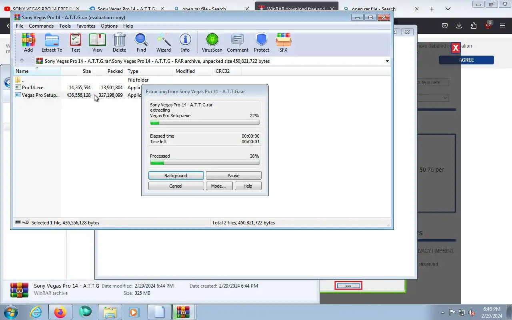Click the Mode... button
This screenshot has width=512, height=320.
[x=219, y=186]
